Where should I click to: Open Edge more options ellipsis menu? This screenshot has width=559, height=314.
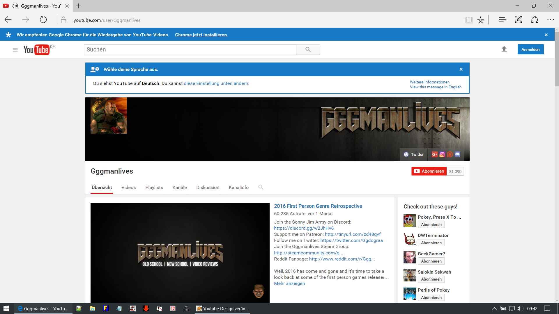(550, 20)
